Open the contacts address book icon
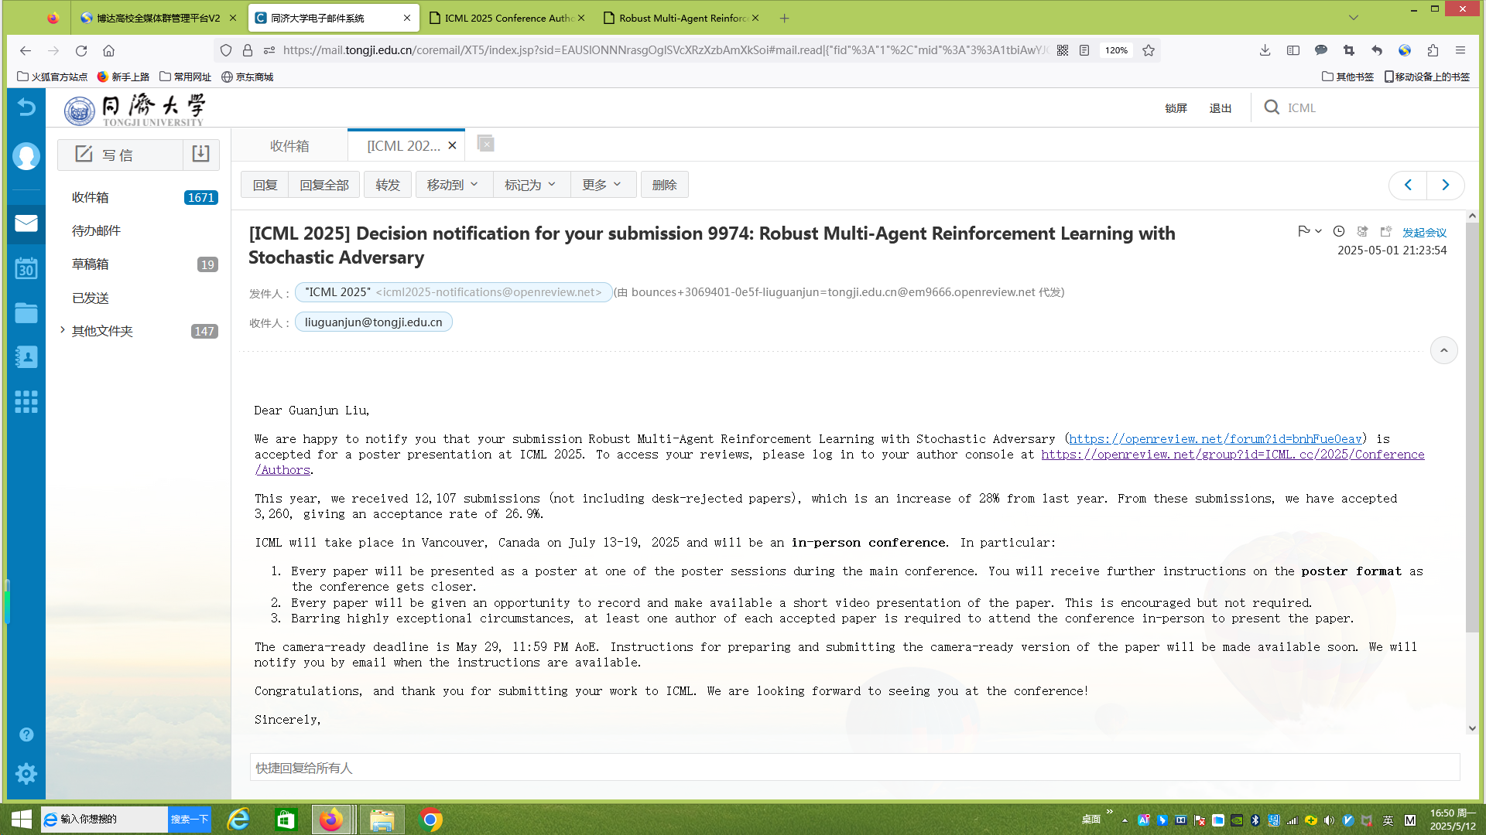Screen dimensions: 1486x835 pyautogui.click(x=26, y=356)
